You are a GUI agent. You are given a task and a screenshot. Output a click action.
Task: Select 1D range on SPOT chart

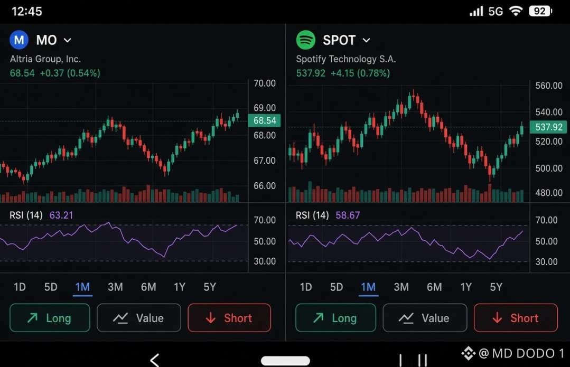[306, 287]
